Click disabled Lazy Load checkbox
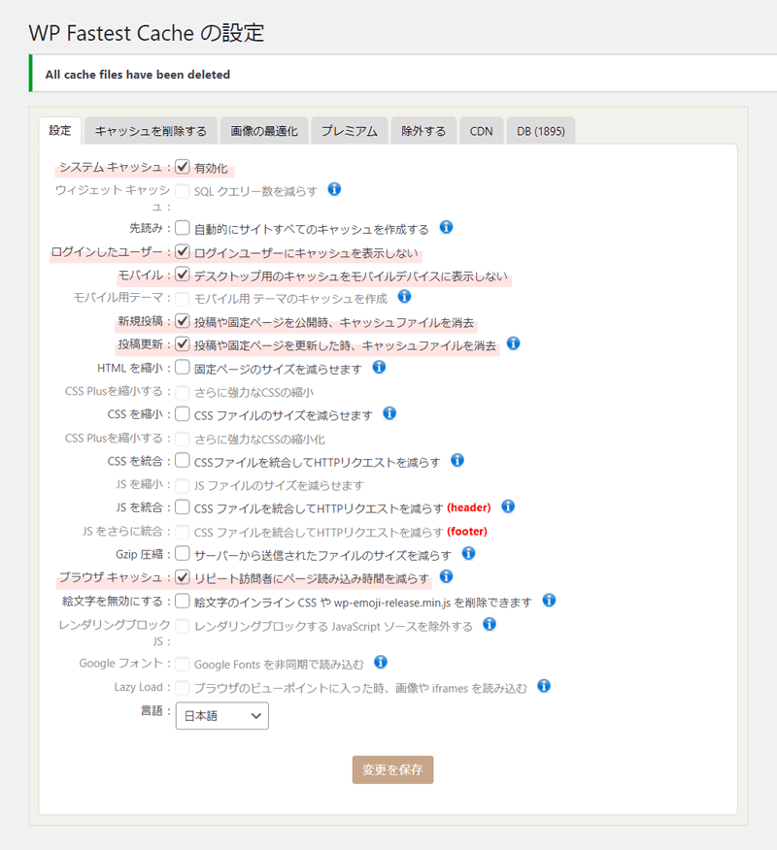Image resolution: width=777 pixels, height=850 pixels. point(183,688)
